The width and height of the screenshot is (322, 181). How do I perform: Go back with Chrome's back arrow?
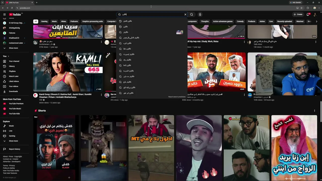(3, 8)
